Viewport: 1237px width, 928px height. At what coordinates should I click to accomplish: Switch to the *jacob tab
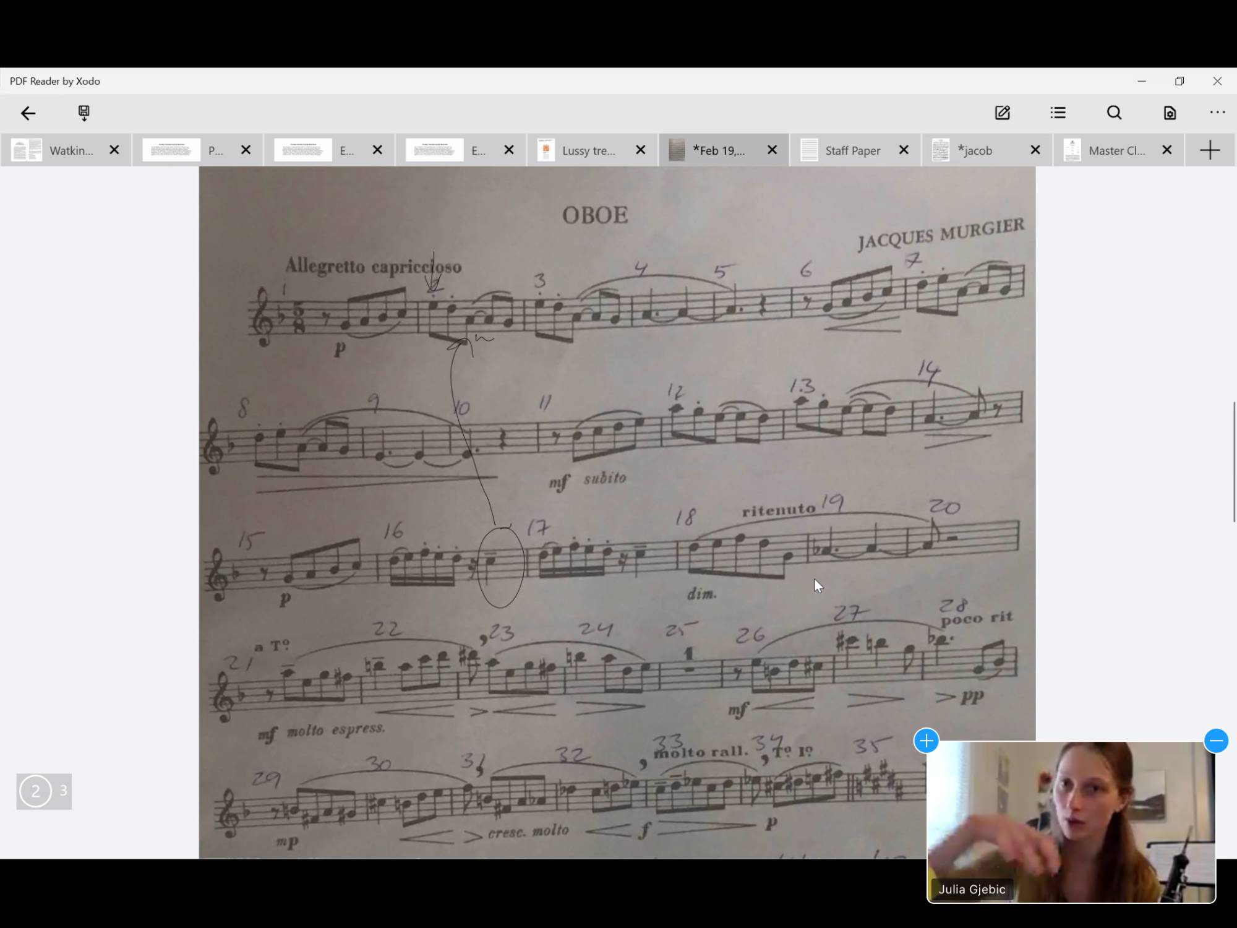point(975,150)
